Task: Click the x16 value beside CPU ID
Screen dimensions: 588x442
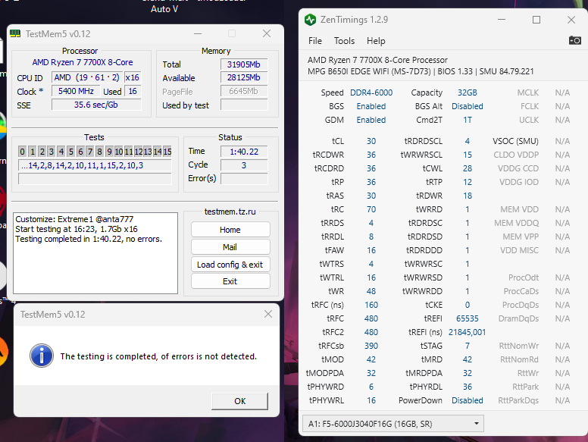Action: click(x=133, y=77)
